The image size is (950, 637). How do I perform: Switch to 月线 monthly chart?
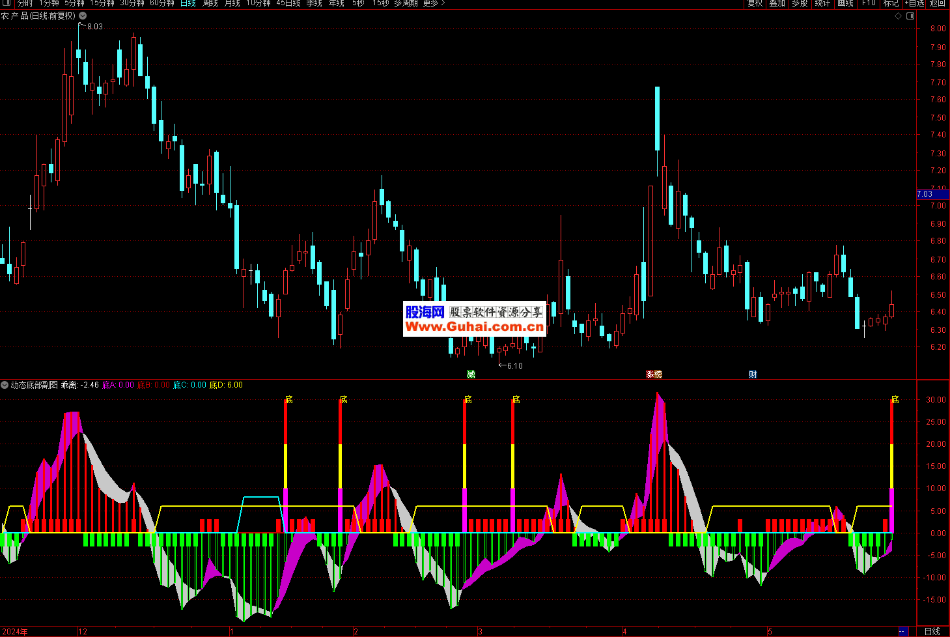click(232, 3)
